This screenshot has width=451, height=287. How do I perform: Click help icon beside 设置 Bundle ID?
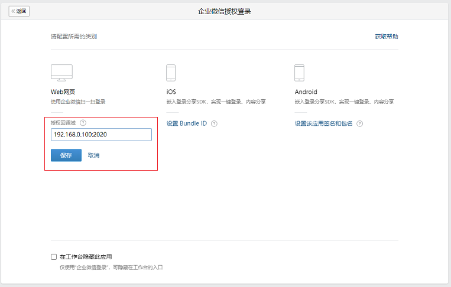(x=214, y=124)
